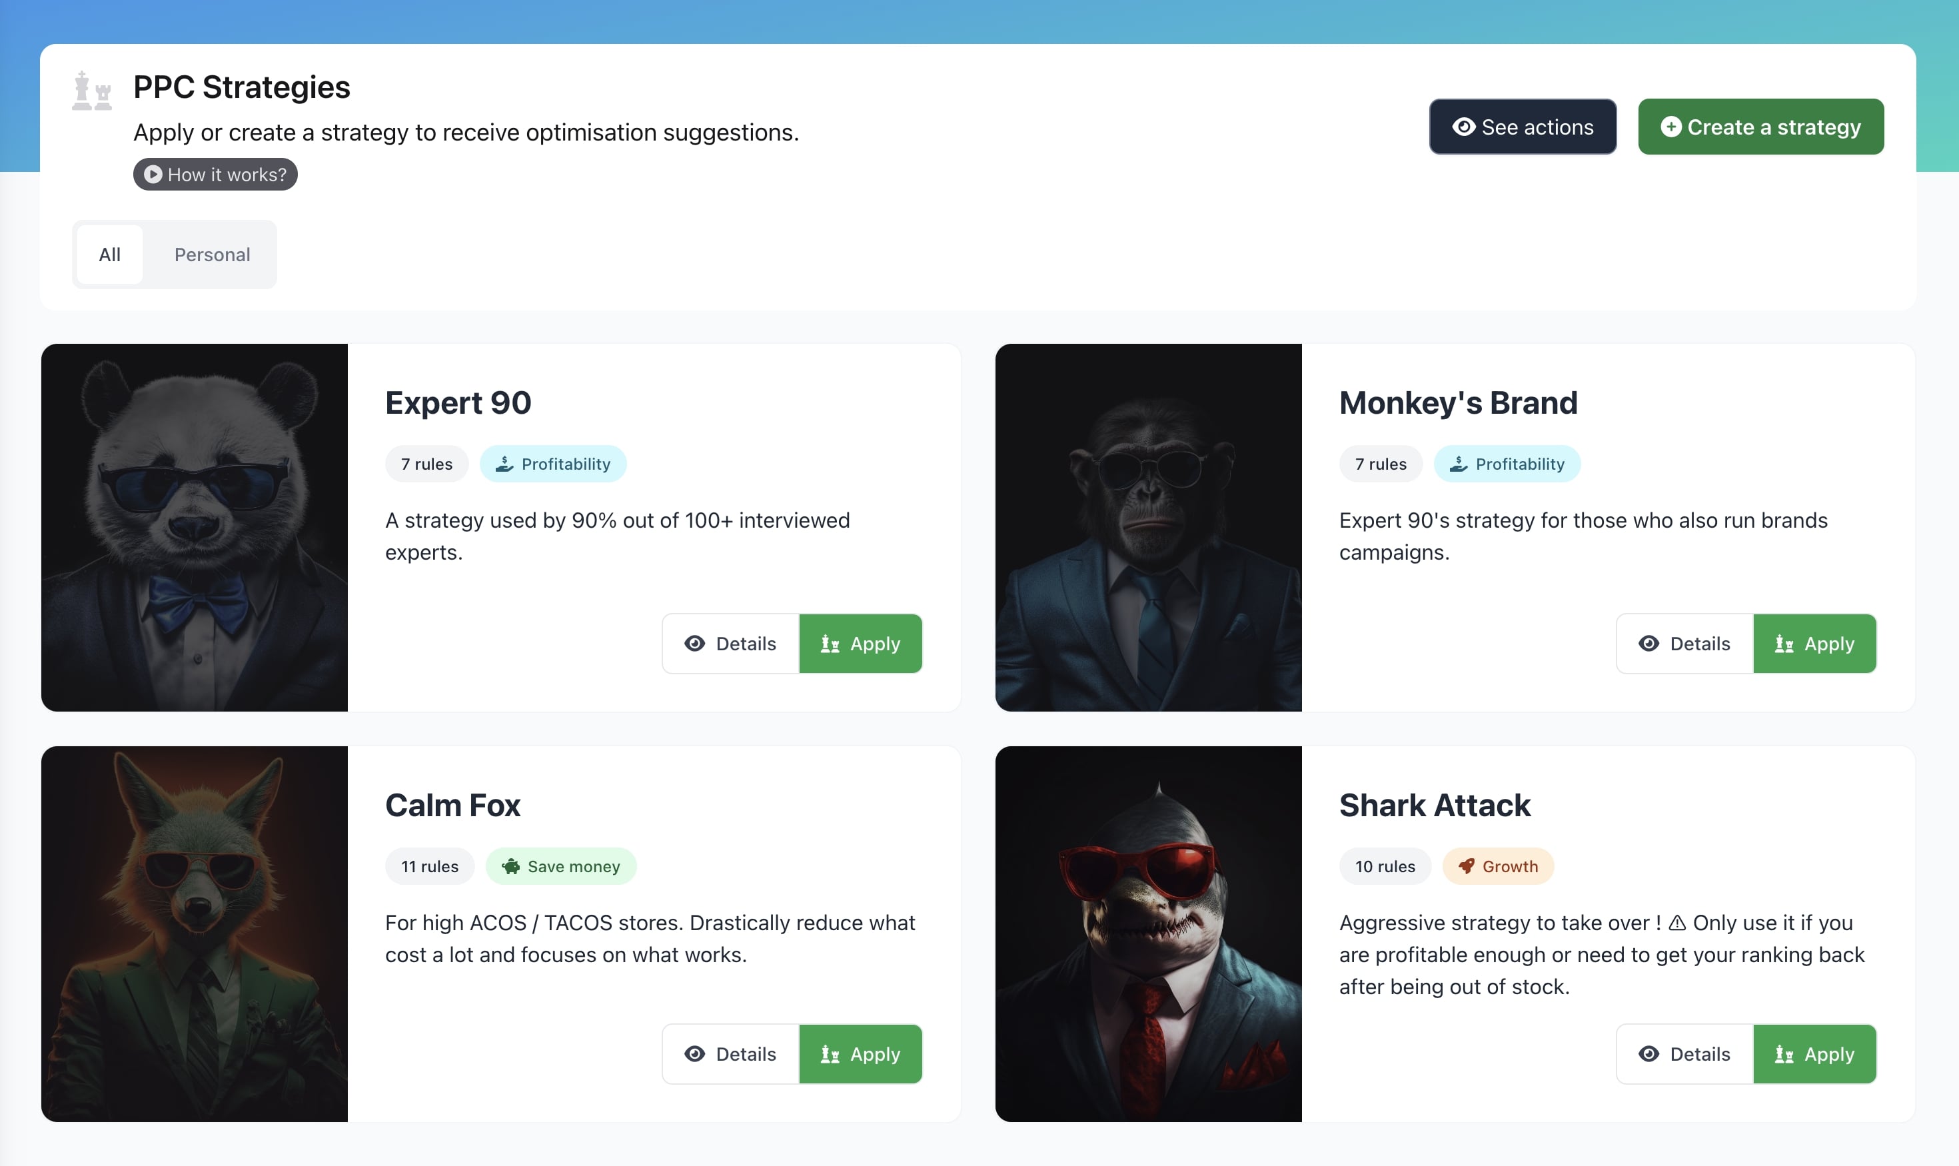Click 7 rules badge on Monkey's Brand
1959x1166 pixels.
click(x=1381, y=464)
